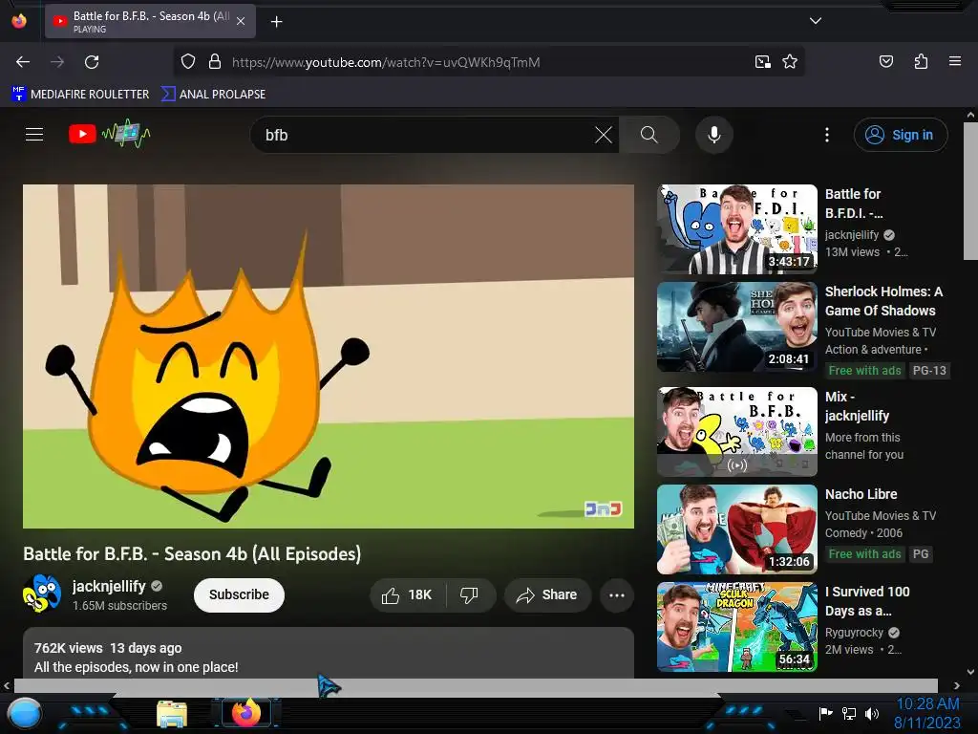978x734 pixels.
Task: Click the horizontal scrollbar at page bottom
Action: pos(476,686)
